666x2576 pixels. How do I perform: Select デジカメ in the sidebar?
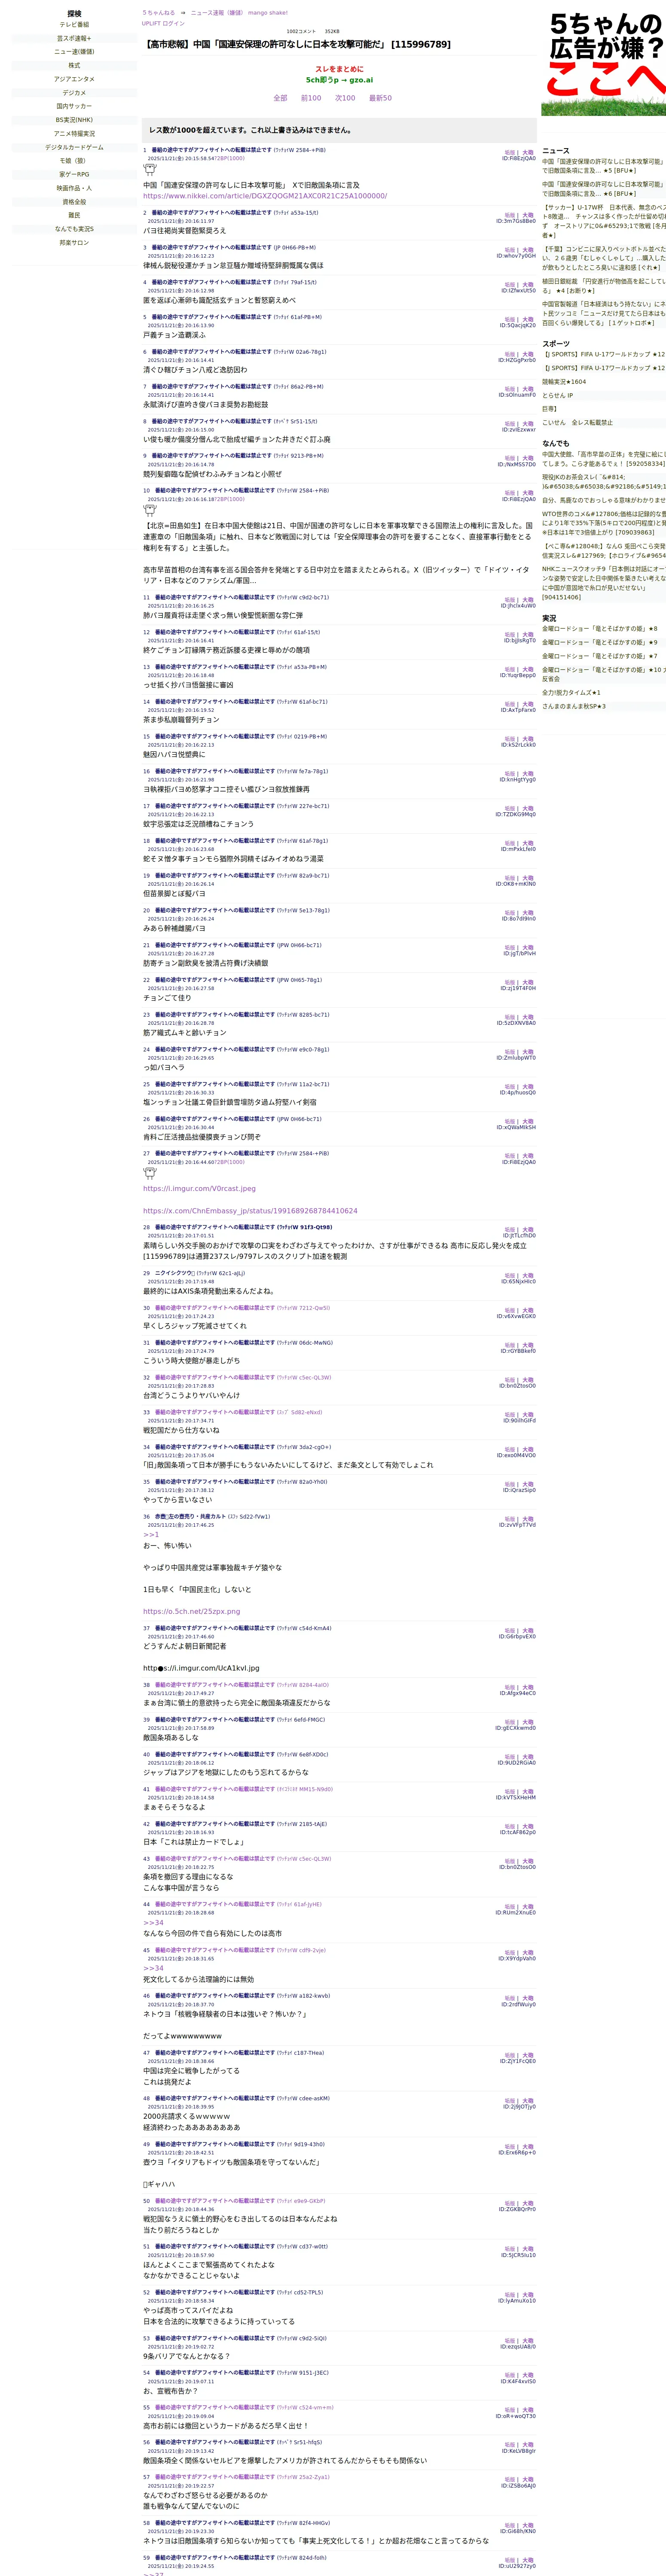click(x=74, y=93)
